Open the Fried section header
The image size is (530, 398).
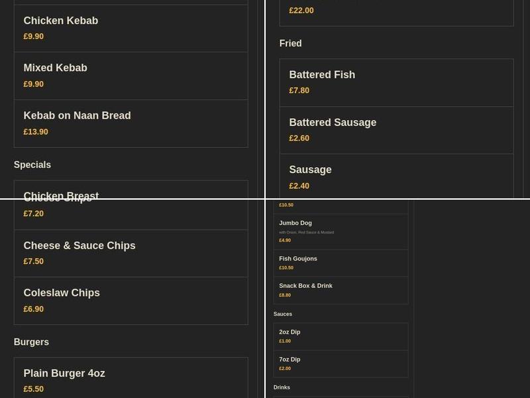(290, 43)
